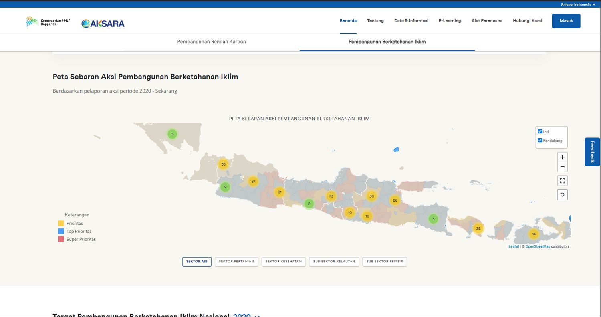Switch to Pembangunan Rendah Karbon tab

212,42
